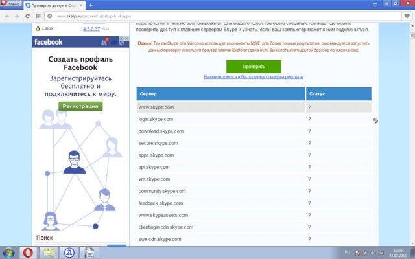Image resolution: width=415 pixels, height=259 pixels.
Task: Select the apps.skype.com row
Action: [254, 155]
